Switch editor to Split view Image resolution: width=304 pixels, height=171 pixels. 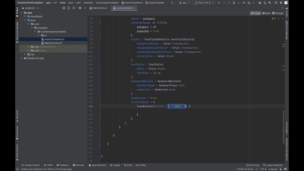pyautogui.click(x=266, y=13)
